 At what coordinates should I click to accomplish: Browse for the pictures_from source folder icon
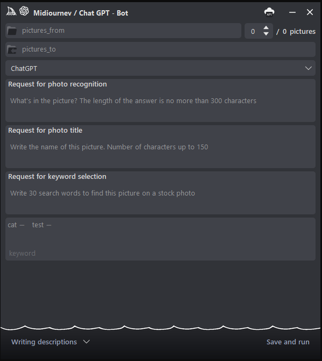click(12, 31)
